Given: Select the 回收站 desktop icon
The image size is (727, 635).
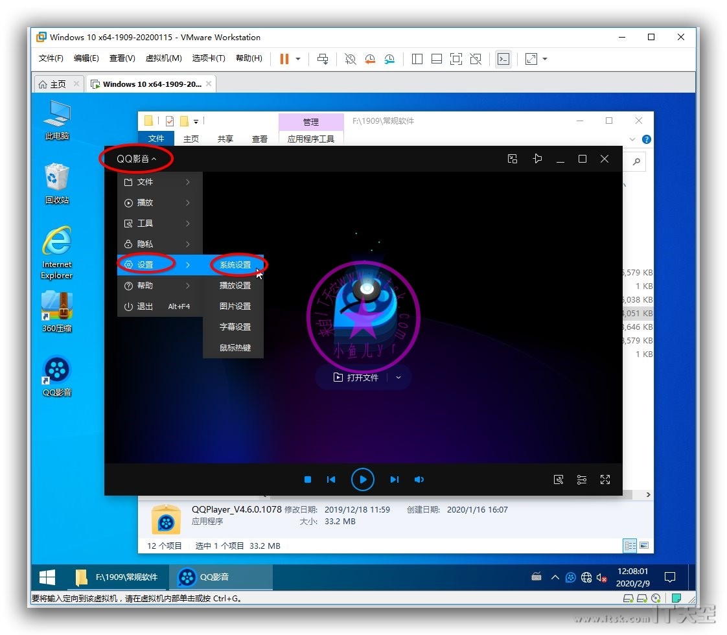Looking at the screenshot, I should click(x=57, y=183).
